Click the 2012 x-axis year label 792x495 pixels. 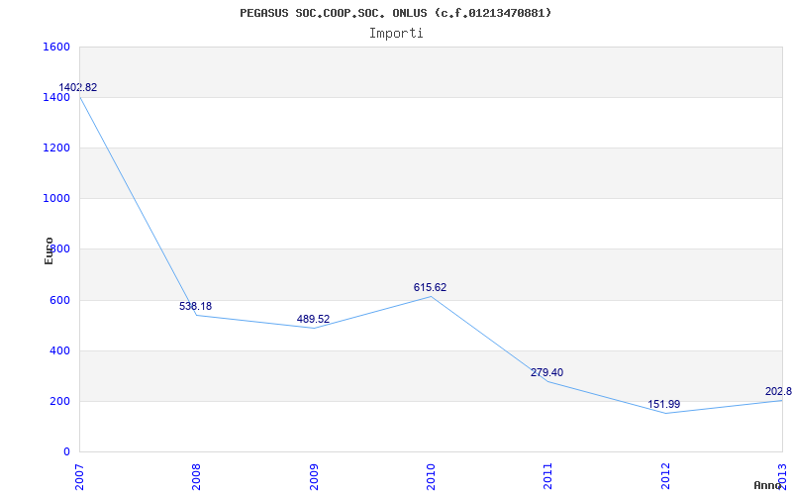pyautogui.click(x=665, y=473)
